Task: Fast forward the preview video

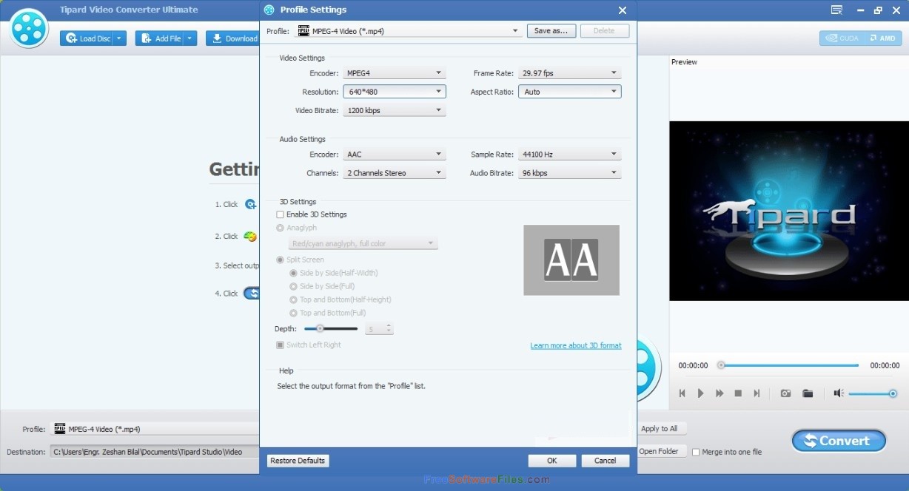Action: (720, 393)
